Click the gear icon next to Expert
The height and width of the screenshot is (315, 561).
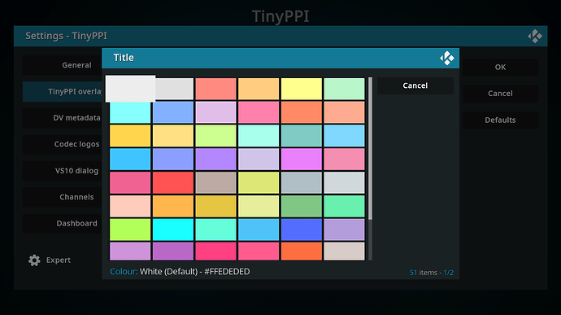(x=34, y=260)
